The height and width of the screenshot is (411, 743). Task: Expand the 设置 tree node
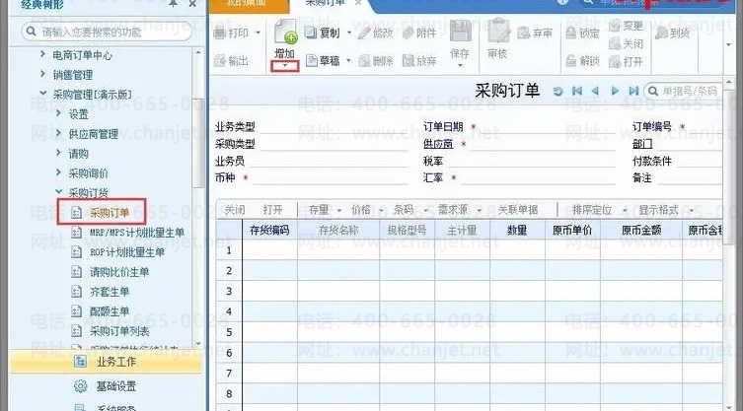(x=58, y=113)
